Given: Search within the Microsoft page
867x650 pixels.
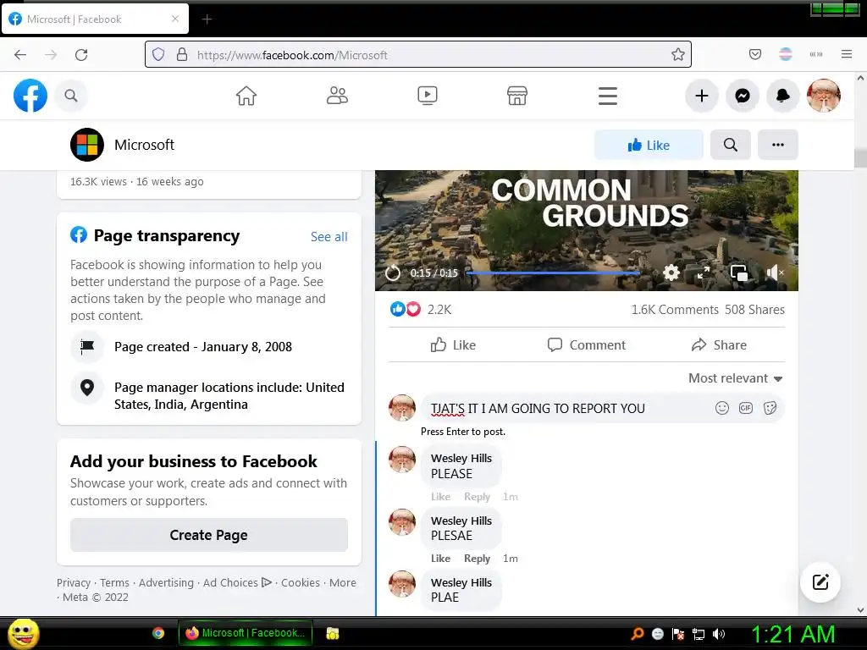Looking at the screenshot, I should (x=731, y=145).
